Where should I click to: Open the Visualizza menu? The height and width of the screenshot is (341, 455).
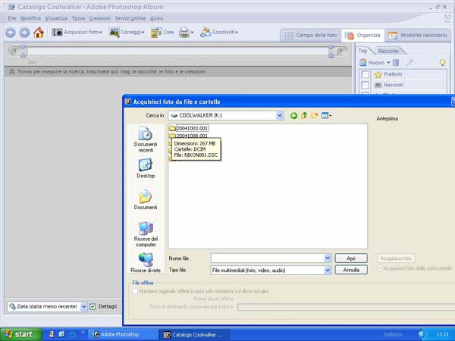pos(56,18)
